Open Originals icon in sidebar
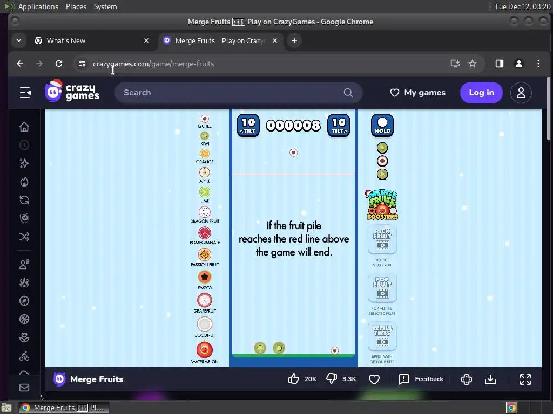 [24, 218]
